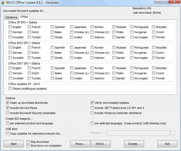
Task: Enable Shut down on completion
Action: tap(28, 146)
